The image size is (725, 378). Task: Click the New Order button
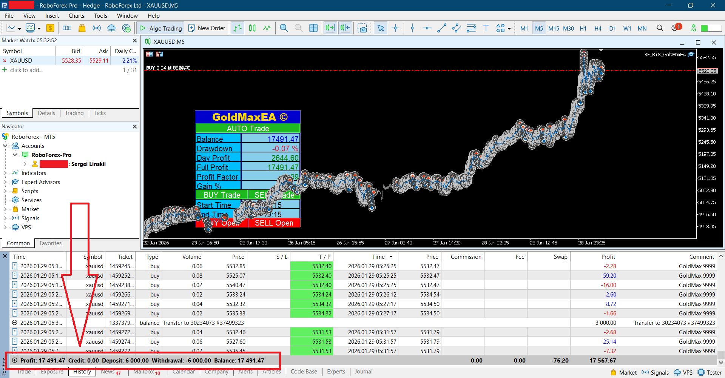point(207,28)
